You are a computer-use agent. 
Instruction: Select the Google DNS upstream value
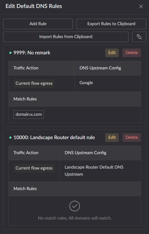coord(86,83)
